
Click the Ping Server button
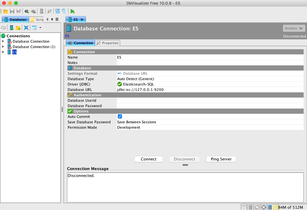click(x=221, y=159)
